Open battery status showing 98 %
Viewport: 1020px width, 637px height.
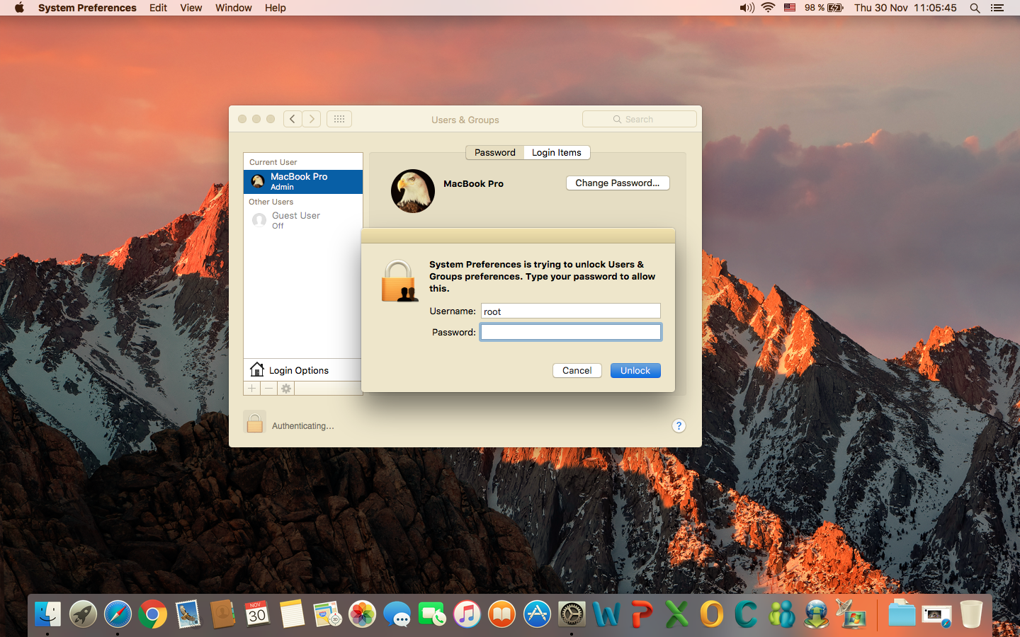(824, 8)
